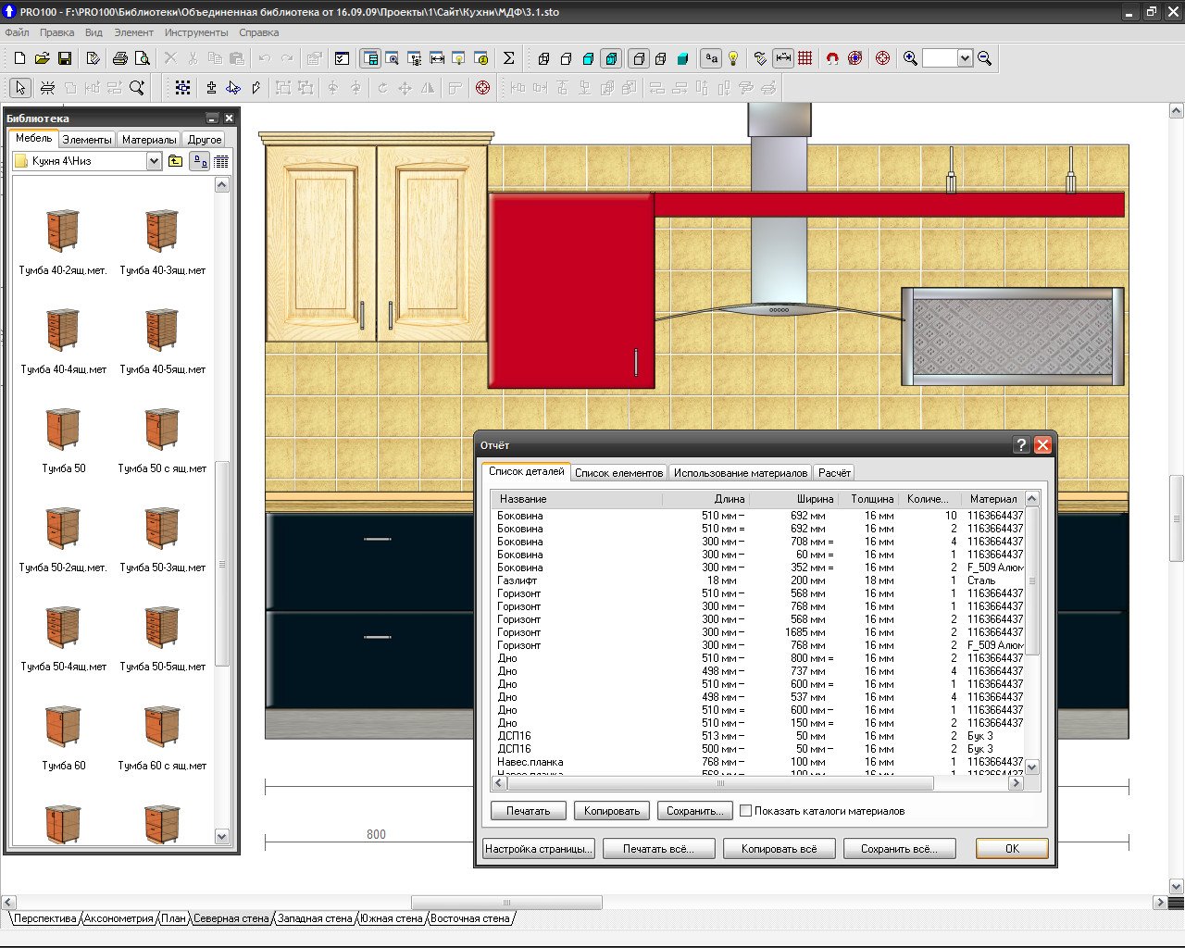Screen dimensions: 1185x948
Task: Click the library panel vertical scrollbar thumb
Action: click(221, 564)
